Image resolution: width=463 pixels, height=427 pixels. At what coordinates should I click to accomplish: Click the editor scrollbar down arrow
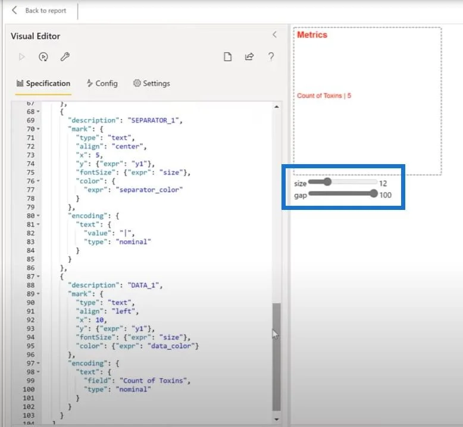click(276, 419)
